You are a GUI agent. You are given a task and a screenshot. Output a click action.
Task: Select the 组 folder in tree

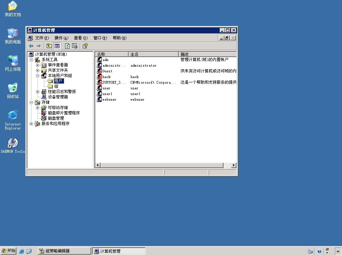[56, 86]
